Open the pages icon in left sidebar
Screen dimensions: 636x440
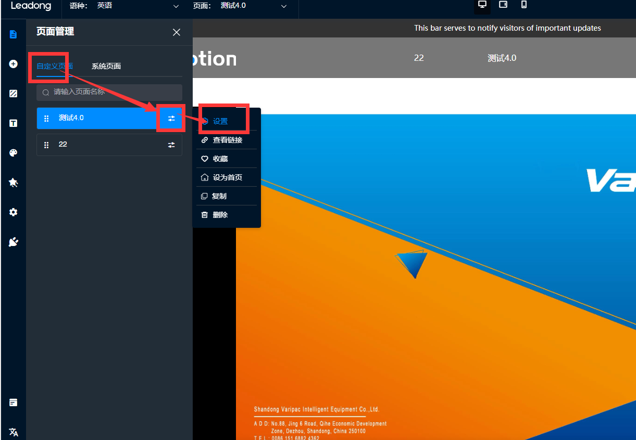[x=14, y=34]
